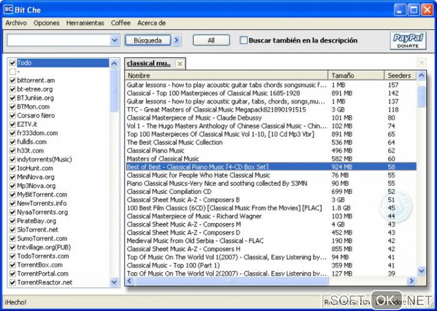Click results horizontal scroll right arrow
Image resolution: width=437 pixels, height=311 pixels.
coord(411,281)
